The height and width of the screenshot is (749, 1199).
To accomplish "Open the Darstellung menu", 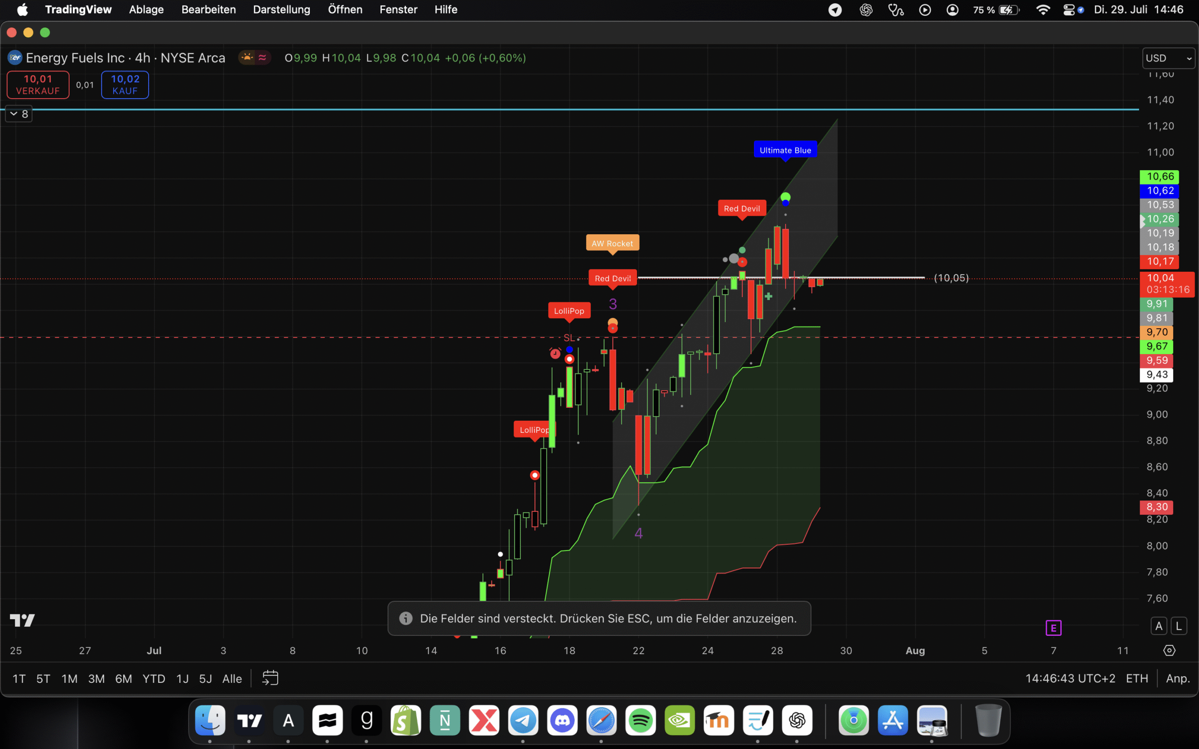I will pyautogui.click(x=282, y=10).
